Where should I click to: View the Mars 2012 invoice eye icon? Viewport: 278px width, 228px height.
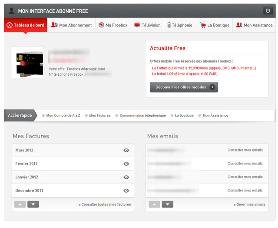tap(126, 150)
